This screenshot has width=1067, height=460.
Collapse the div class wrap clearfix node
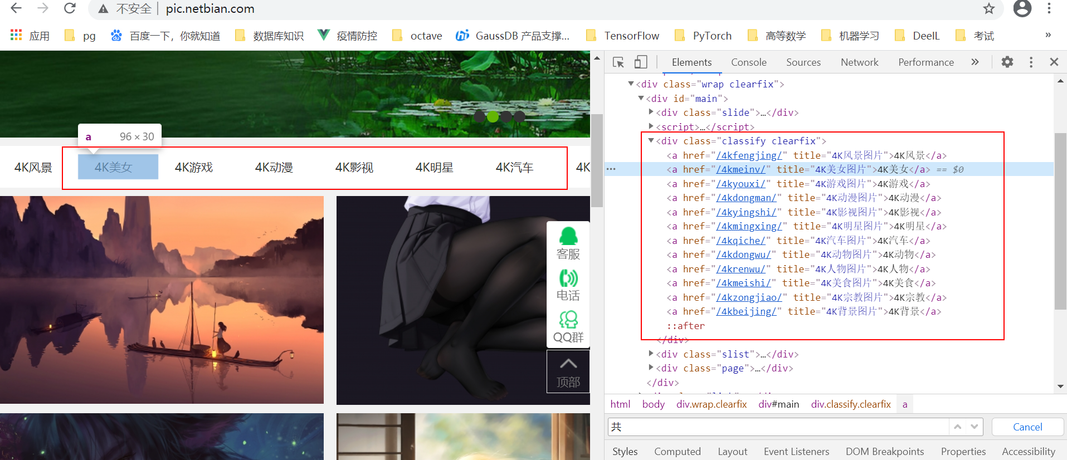tap(631, 84)
